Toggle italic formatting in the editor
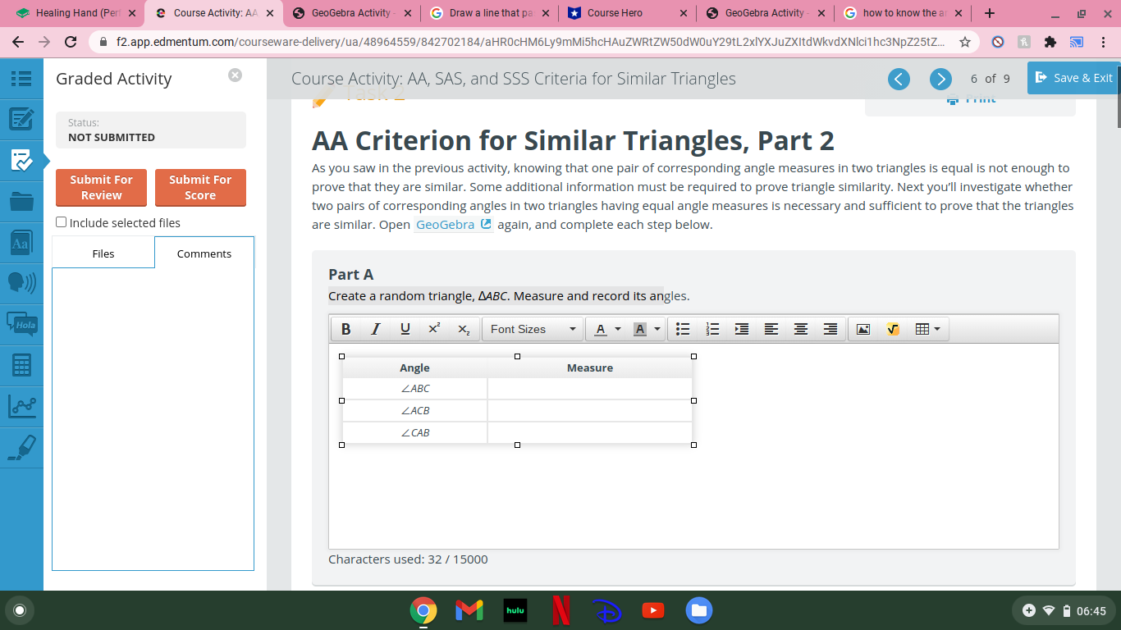1121x630 pixels. pos(375,328)
